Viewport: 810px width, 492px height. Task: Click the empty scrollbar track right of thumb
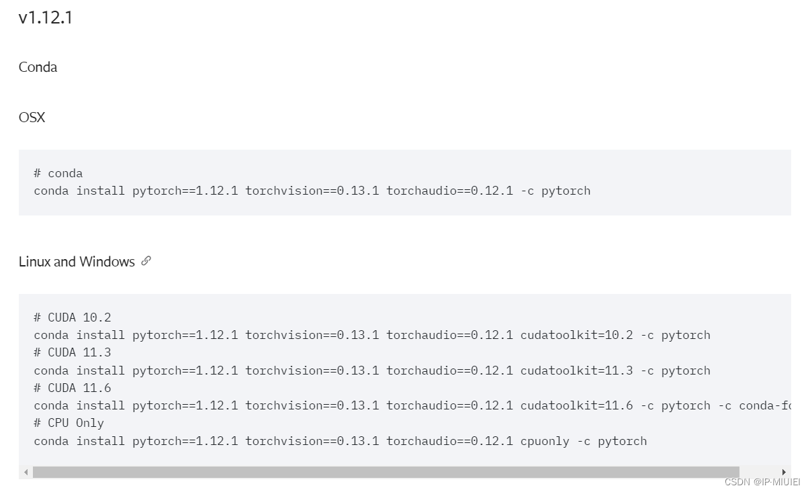(x=758, y=473)
